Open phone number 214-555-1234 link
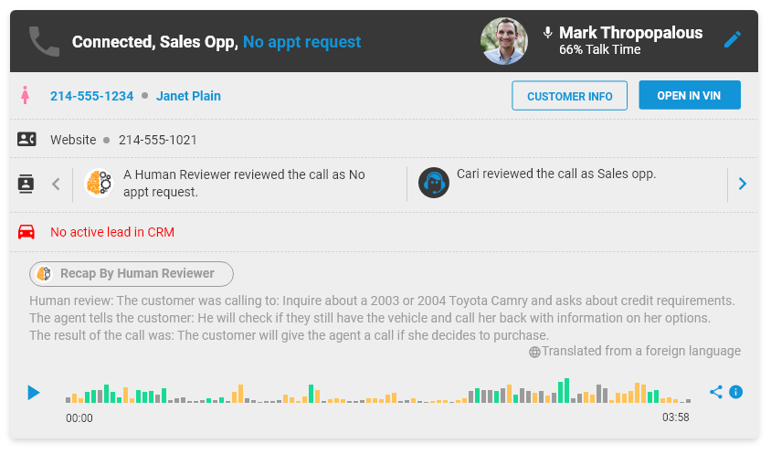771x454 pixels. [x=91, y=96]
